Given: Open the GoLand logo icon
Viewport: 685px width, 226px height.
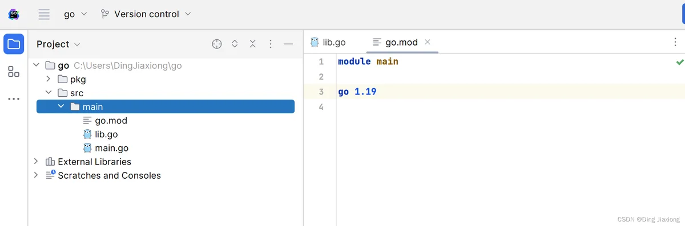Looking at the screenshot, I should point(14,14).
